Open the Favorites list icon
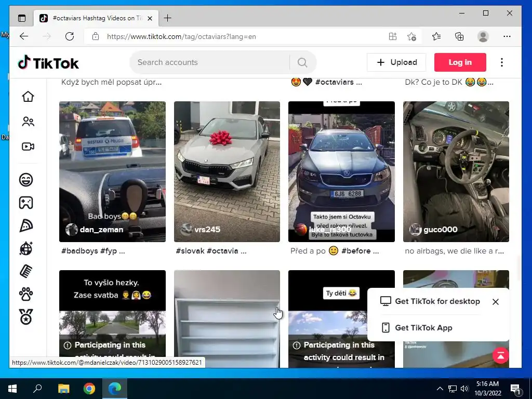This screenshot has width=532, height=399. click(436, 36)
